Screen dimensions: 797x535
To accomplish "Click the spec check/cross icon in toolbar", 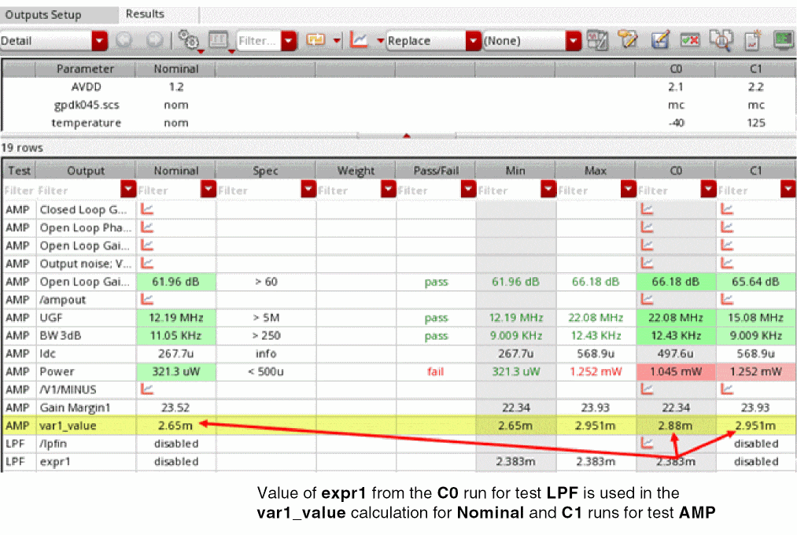I will pos(690,39).
